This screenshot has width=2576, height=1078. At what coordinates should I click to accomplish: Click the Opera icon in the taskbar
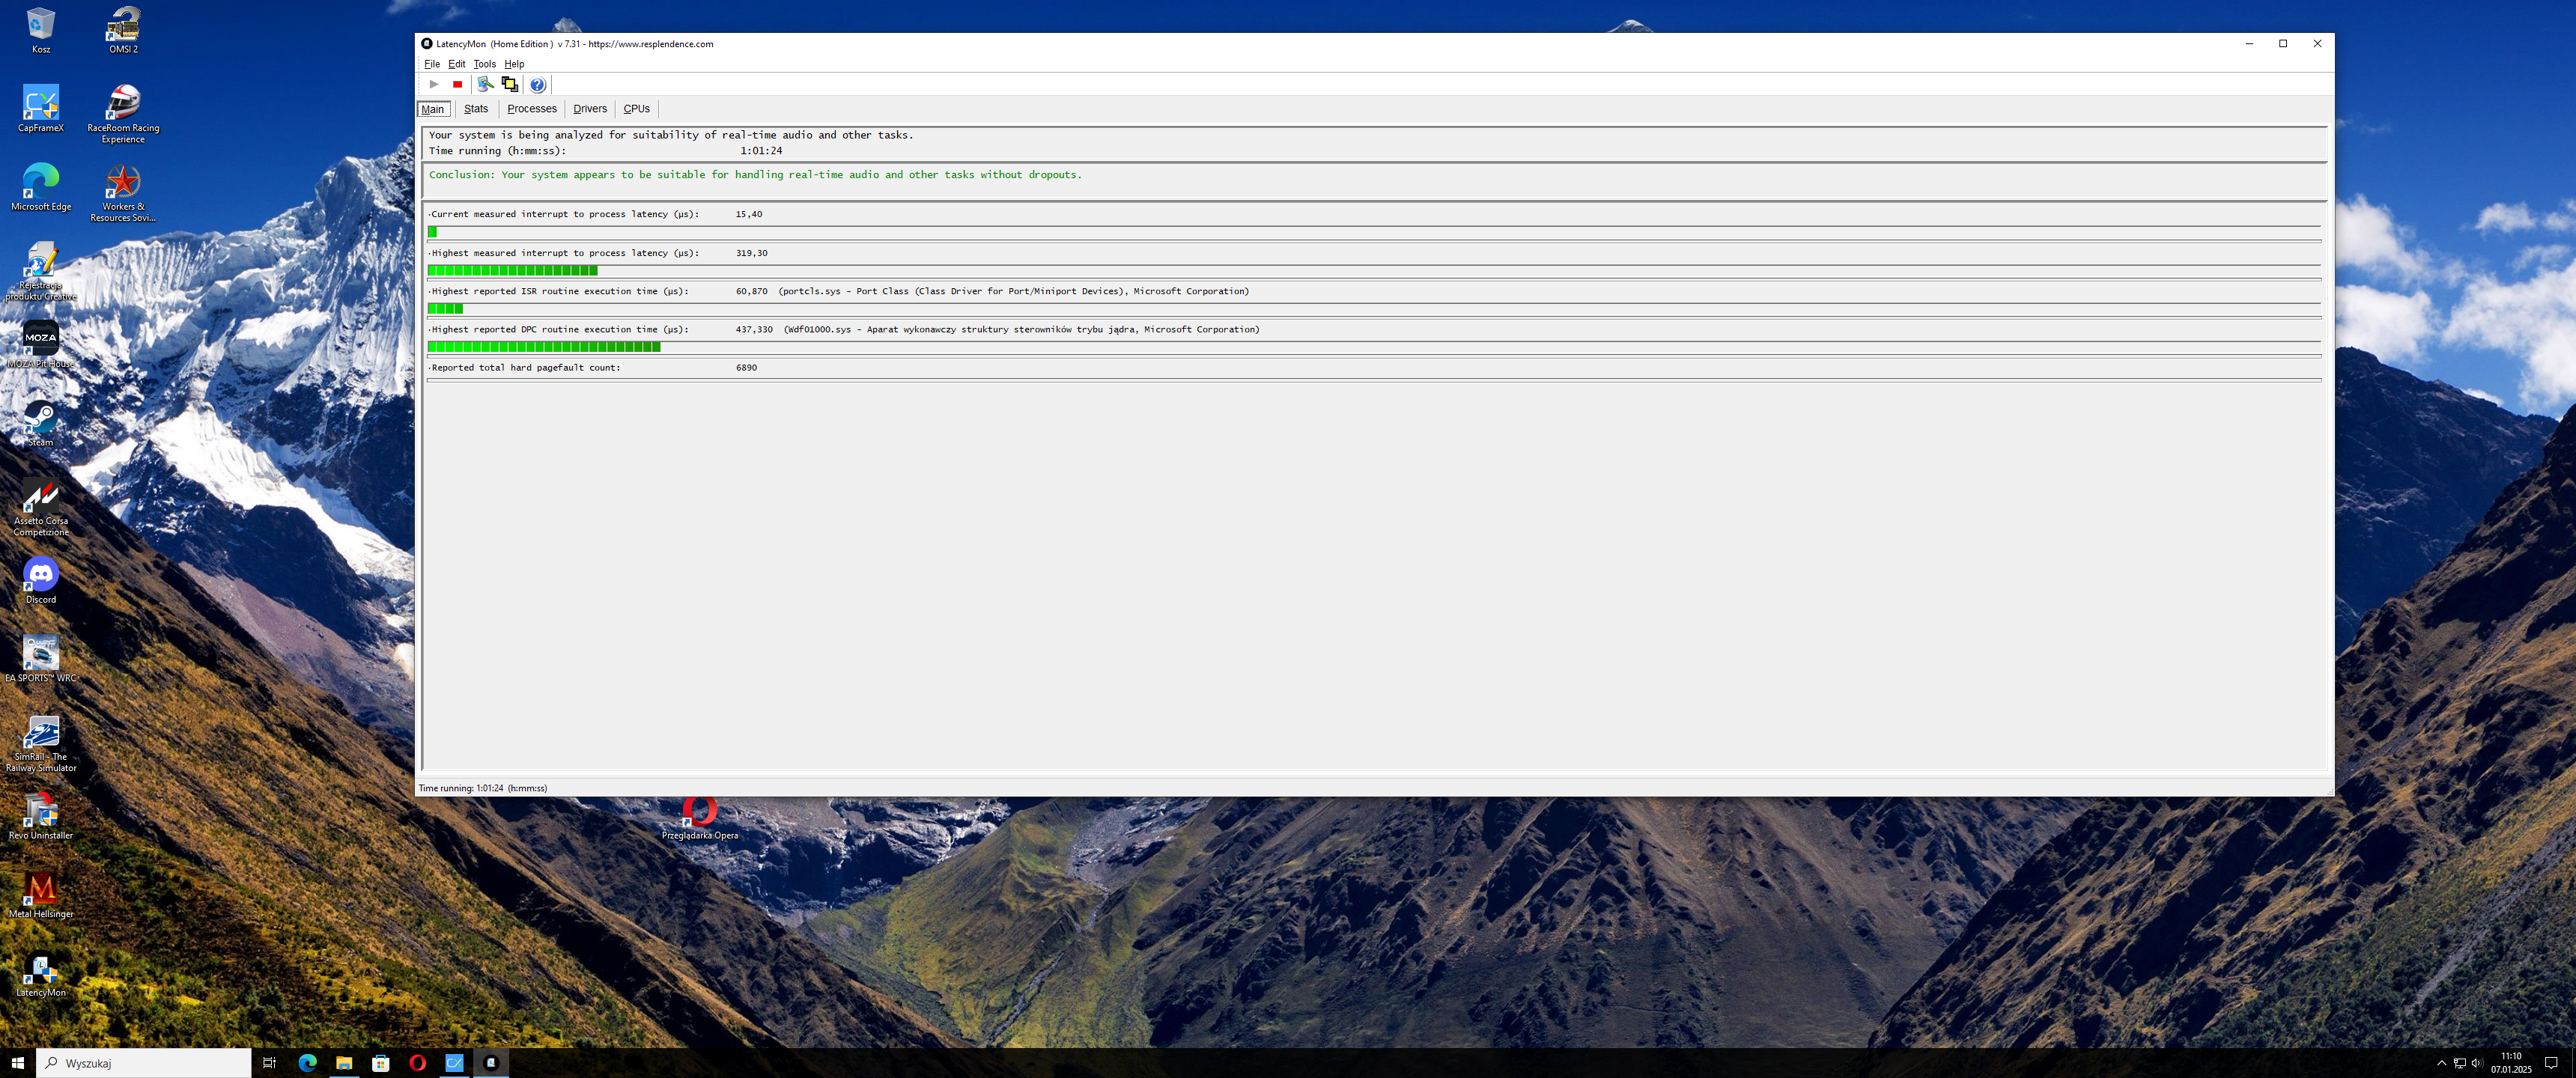pyautogui.click(x=418, y=1063)
